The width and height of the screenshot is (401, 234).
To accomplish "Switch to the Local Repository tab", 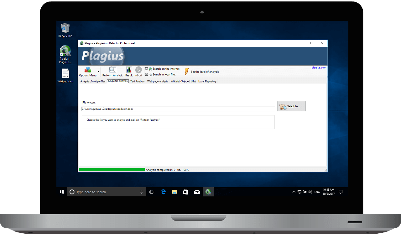I will click(207, 81).
